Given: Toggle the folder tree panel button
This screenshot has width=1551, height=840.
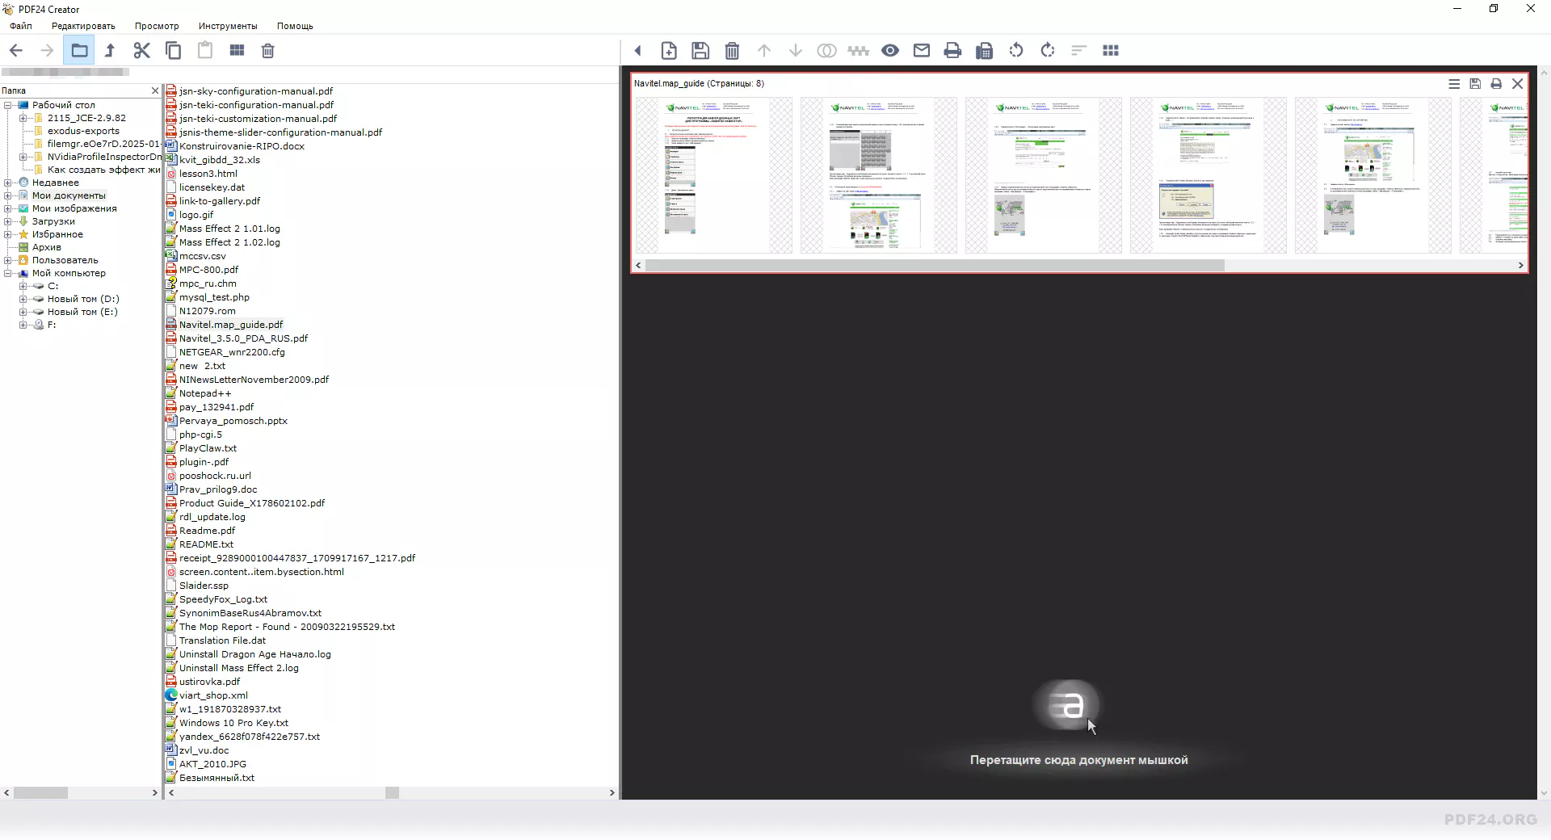Looking at the screenshot, I should tap(79, 51).
